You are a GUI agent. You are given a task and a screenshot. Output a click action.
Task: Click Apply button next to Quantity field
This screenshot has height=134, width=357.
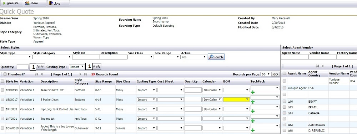tap(40, 67)
